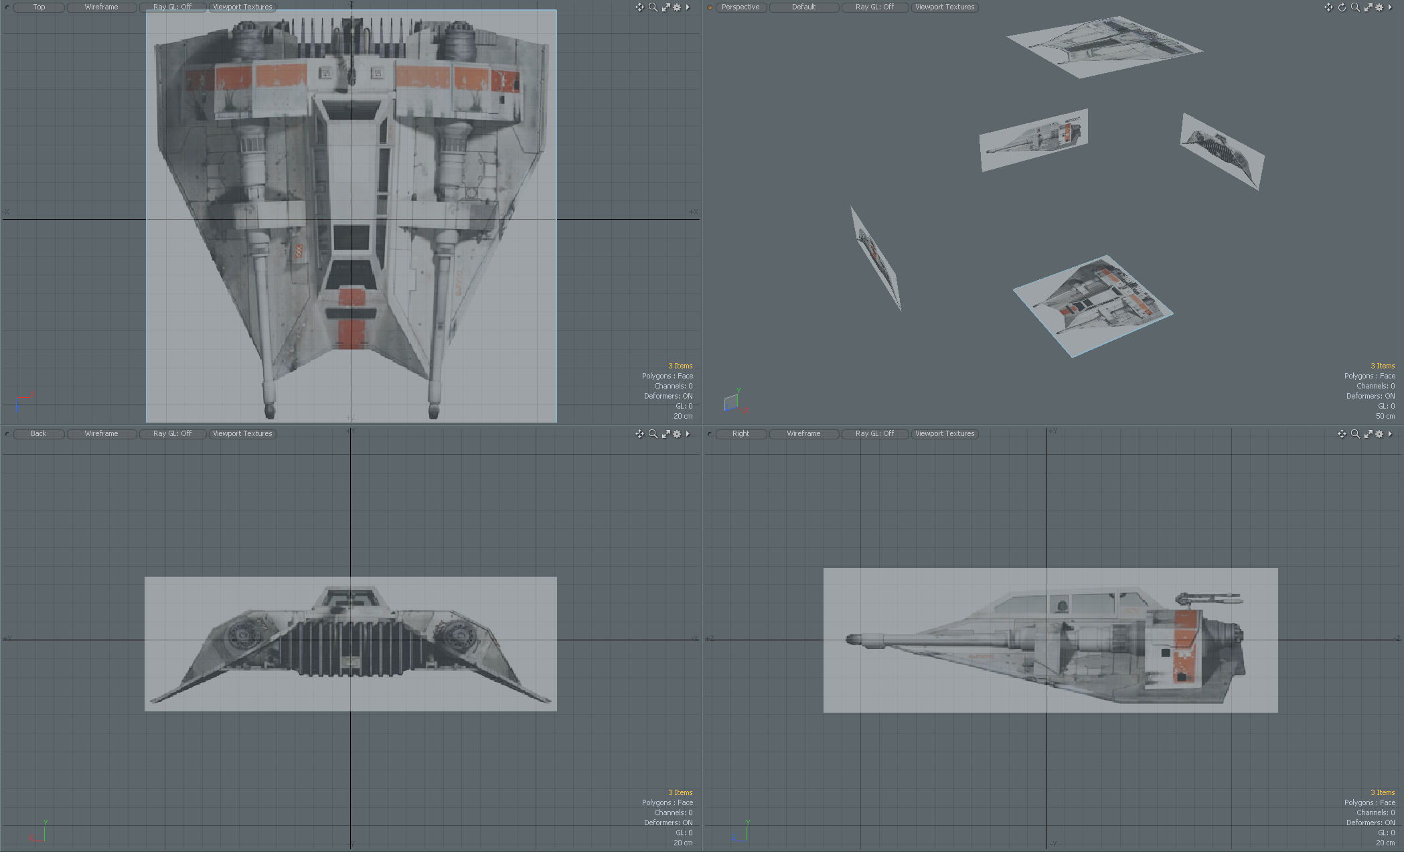The width and height of the screenshot is (1404, 852).
Task: Open Wireframe shading menu in Back viewport
Action: pos(102,434)
